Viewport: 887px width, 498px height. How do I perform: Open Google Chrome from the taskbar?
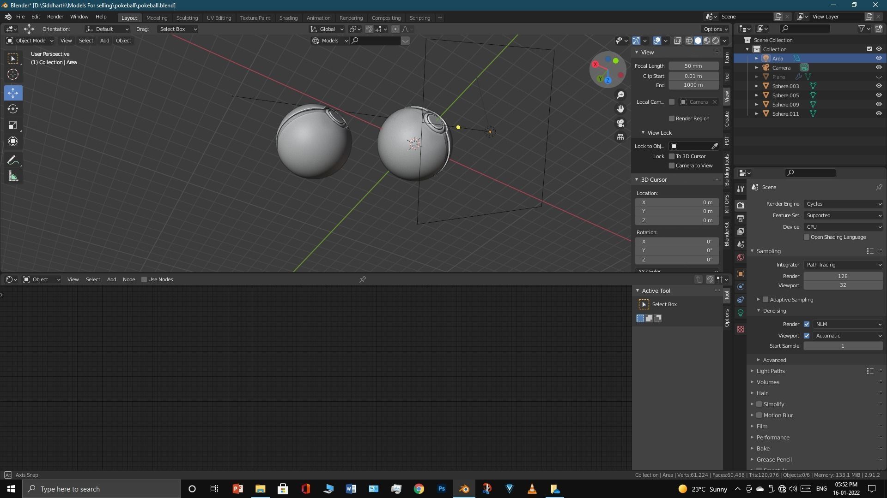[419, 489]
